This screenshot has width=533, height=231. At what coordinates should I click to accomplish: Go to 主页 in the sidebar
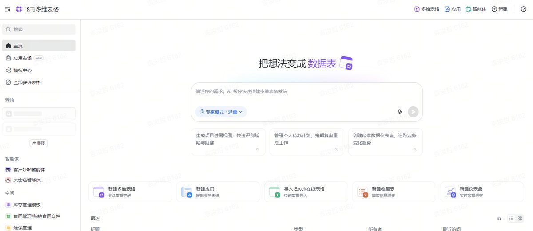39,46
